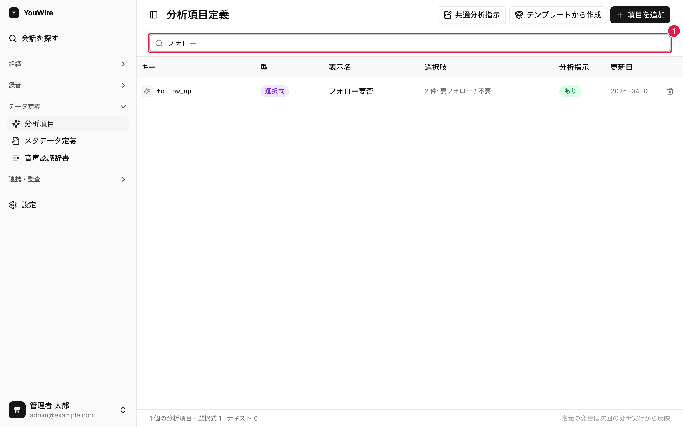This screenshot has width=683, height=427.
Task: Expand the 連携・監査 section
Action: pyautogui.click(x=68, y=179)
